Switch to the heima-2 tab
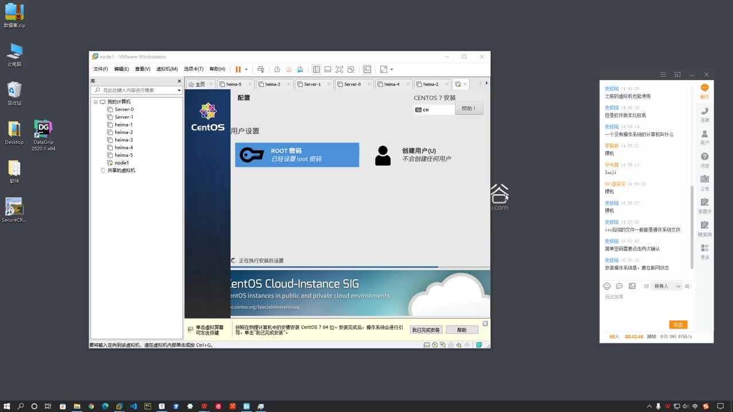Image resolution: width=733 pixels, height=412 pixels. click(431, 84)
